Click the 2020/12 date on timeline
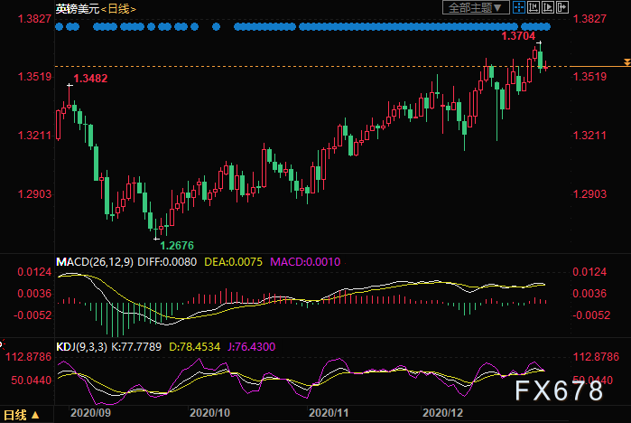The height and width of the screenshot is (423, 631). [443, 411]
